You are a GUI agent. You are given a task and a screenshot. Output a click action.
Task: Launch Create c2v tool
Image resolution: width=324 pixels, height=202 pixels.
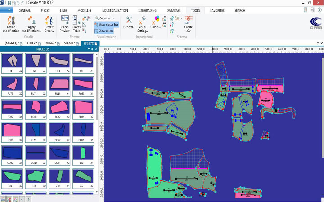(188, 22)
